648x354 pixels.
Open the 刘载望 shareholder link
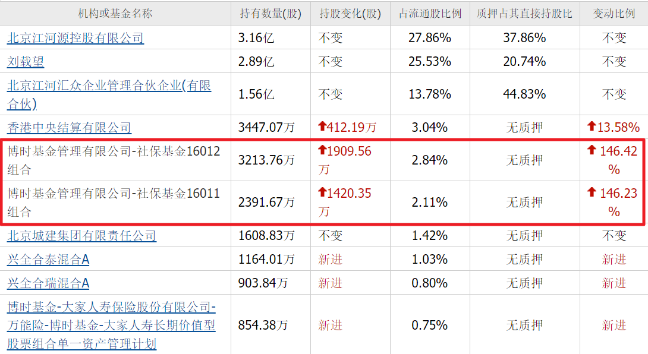pyautogui.click(x=26, y=62)
